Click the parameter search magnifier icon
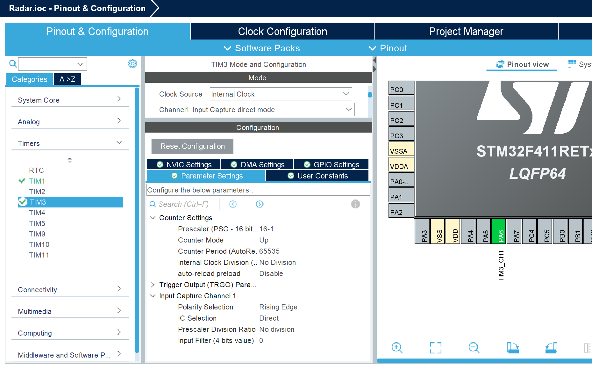This screenshot has height=370, width=592. 153,204
